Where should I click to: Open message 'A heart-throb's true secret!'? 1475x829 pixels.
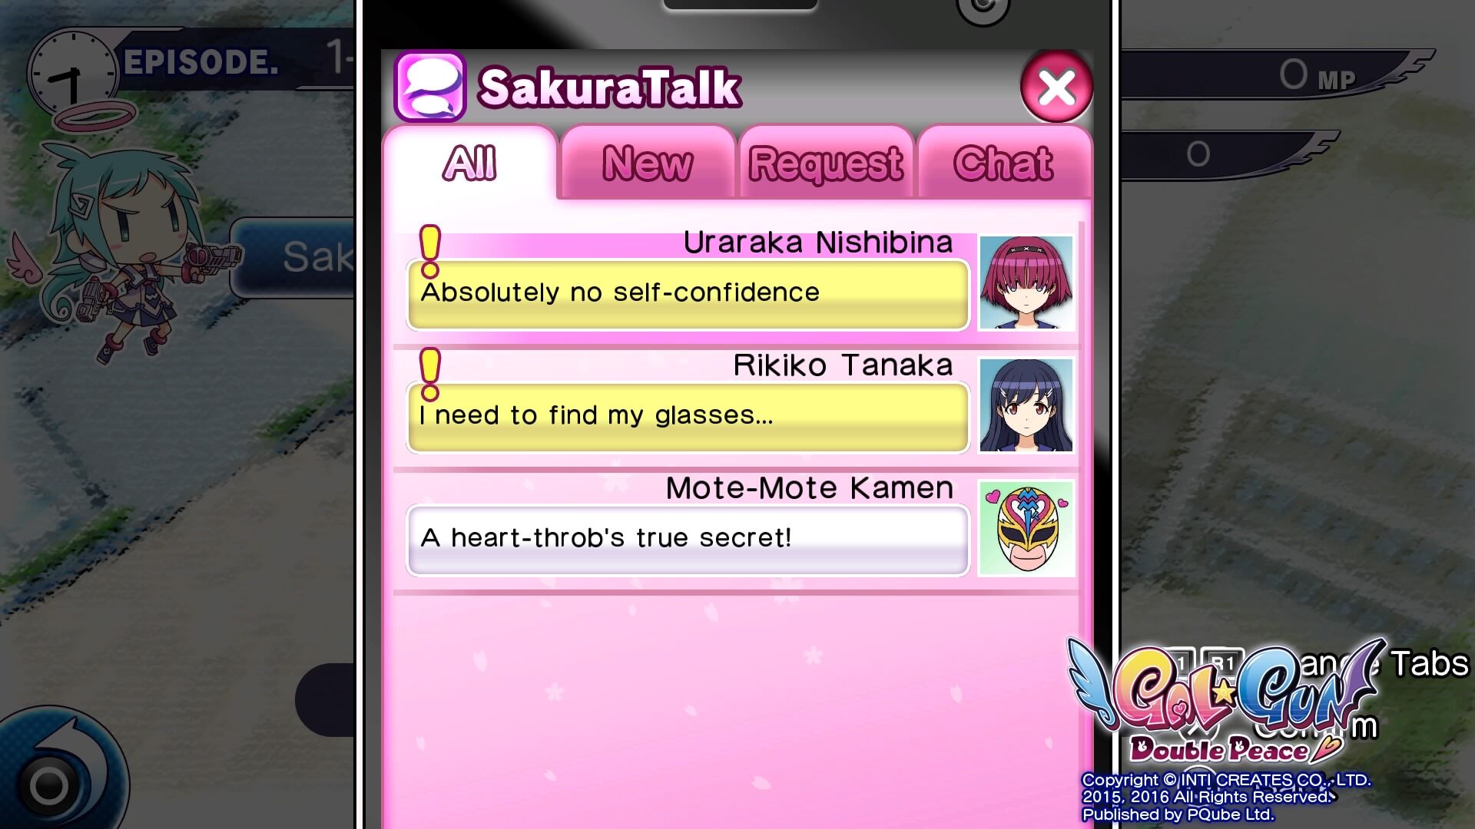(688, 540)
